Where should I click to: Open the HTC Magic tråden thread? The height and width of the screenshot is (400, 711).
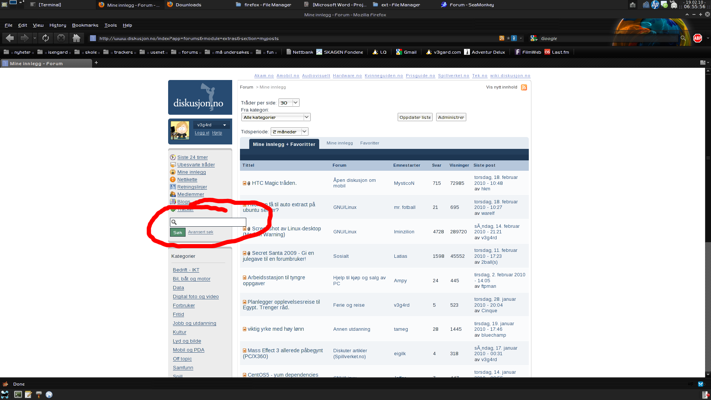274,183
